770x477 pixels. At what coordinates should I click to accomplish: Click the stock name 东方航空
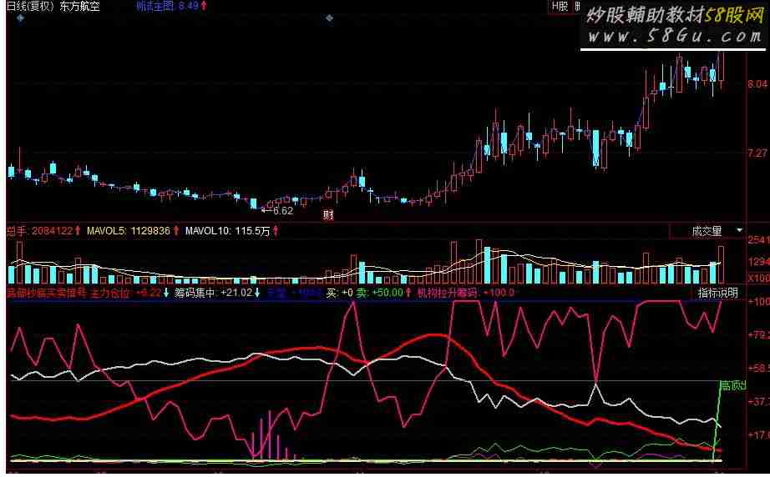point(79,7)
